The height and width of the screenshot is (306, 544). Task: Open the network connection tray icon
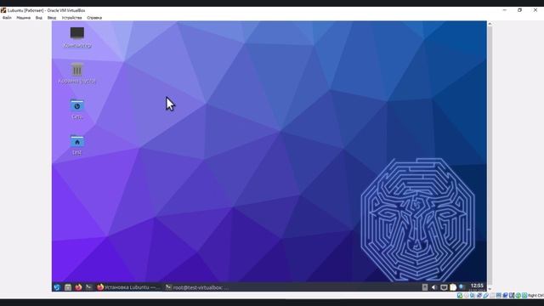click(x=444, y=287)
